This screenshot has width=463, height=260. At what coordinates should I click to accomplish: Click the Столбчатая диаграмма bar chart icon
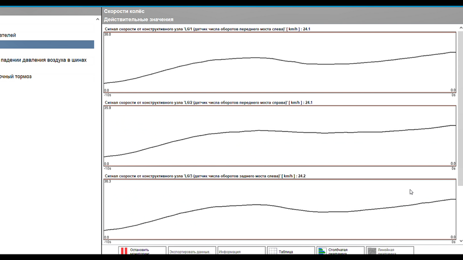coord(322,251)
